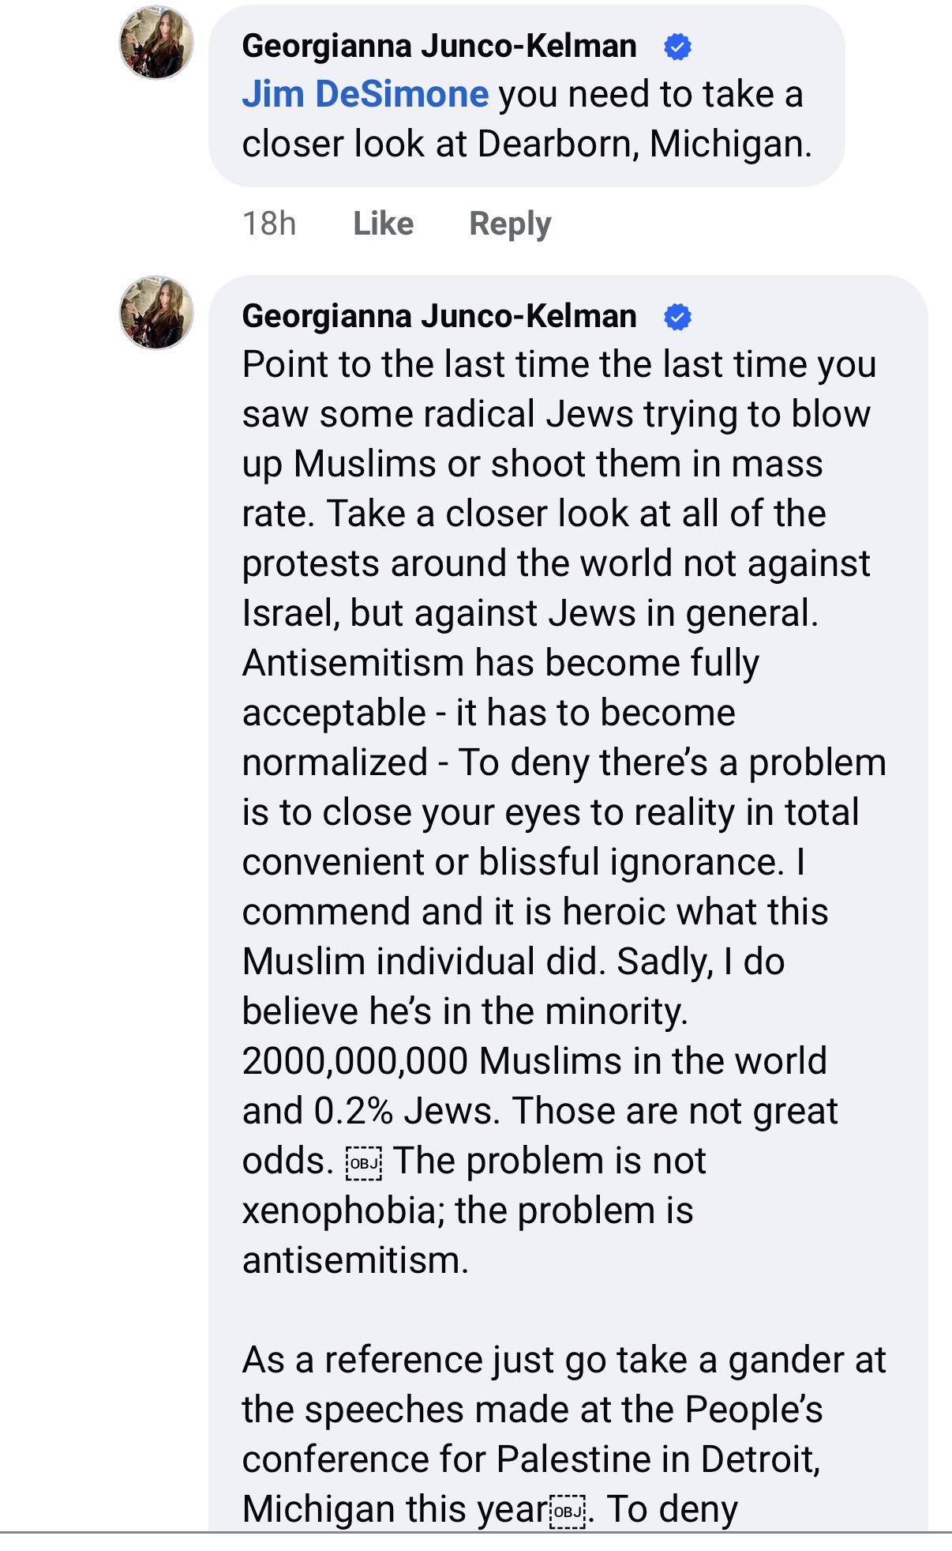Click verified badge on the long antisemitism comment
This screenshot has width=952, height=1551.
(678, 317)
